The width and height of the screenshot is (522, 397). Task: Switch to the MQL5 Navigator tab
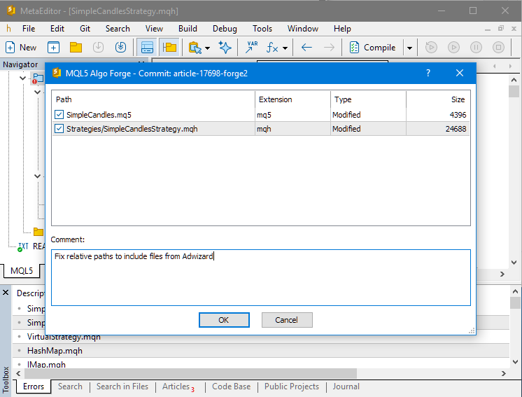pyautogui.click(x=22, y=270)
